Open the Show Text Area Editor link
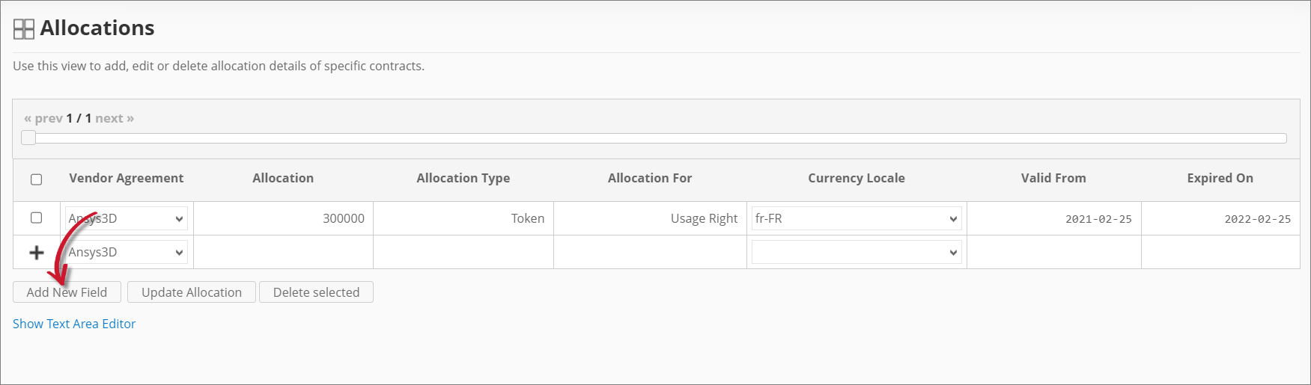Image resolution: width=1311 pixels, height=385 pixels. click(x=74, y=324)
